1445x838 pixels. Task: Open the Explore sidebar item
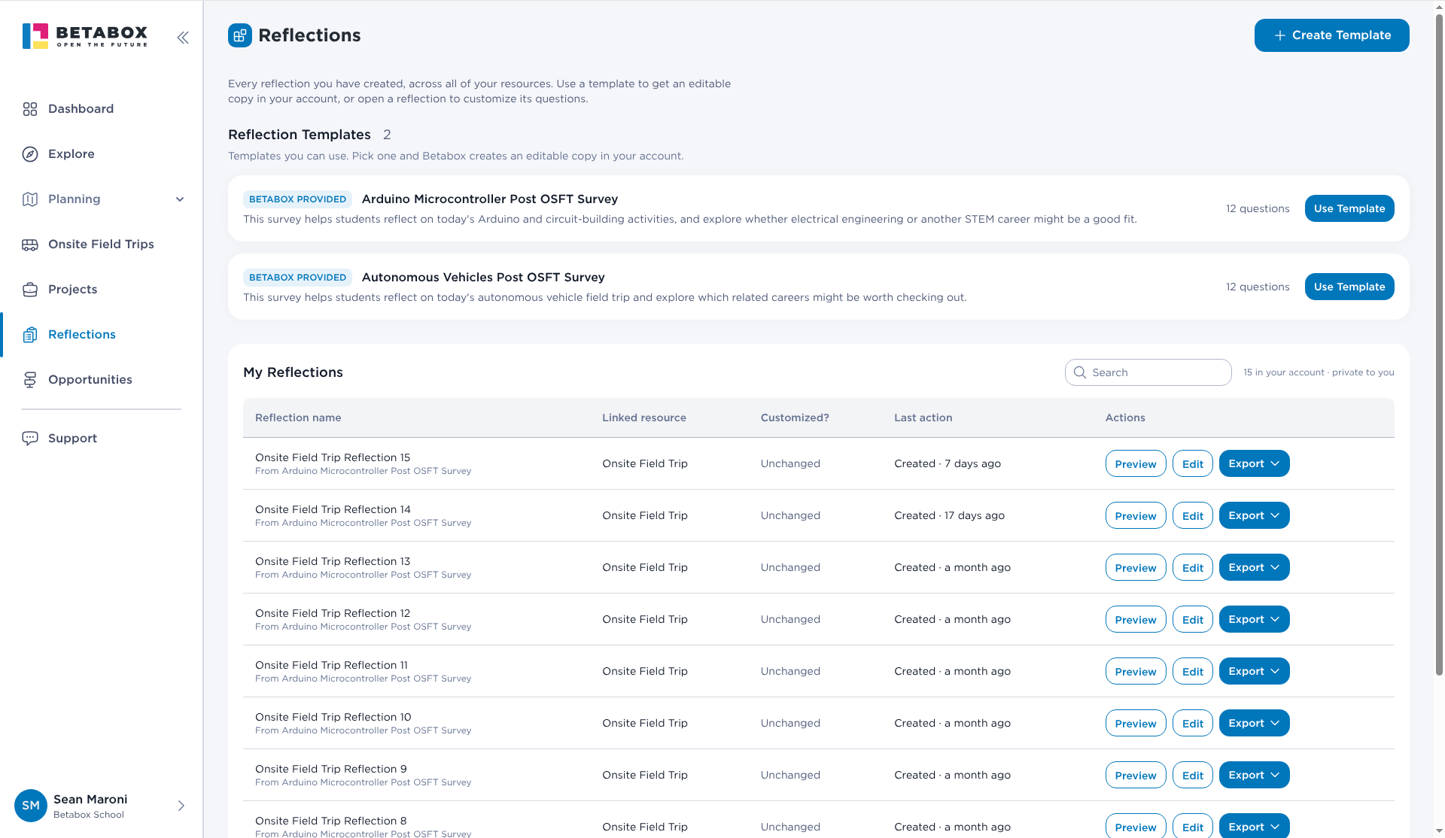click(x=102, y=154)
